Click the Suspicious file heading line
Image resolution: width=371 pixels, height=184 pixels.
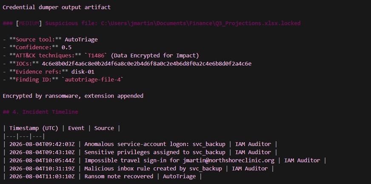151,23
